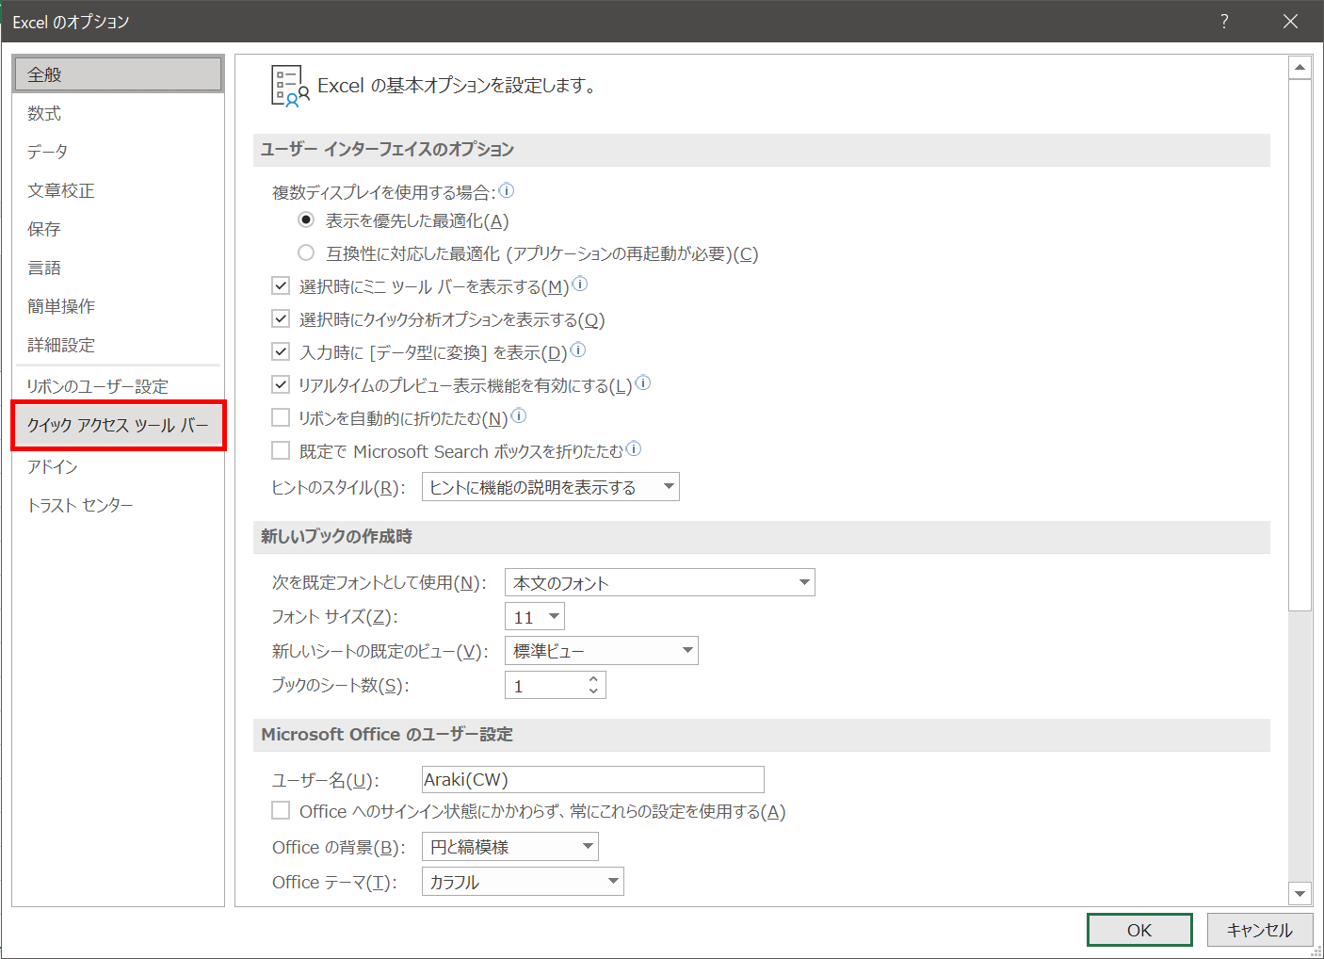Viewport: 1324px width, 959px height.
Task: Open フォント サイズ dropdown showing 11
Action: [x=535, y=617]
